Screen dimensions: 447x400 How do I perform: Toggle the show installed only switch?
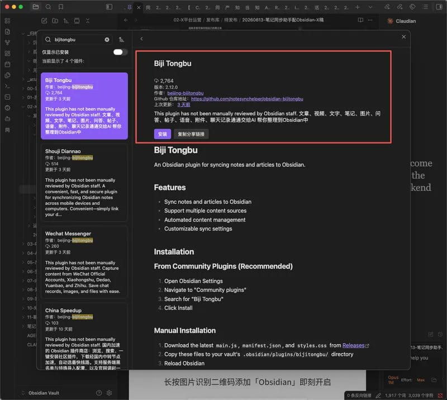pos(120,52)
